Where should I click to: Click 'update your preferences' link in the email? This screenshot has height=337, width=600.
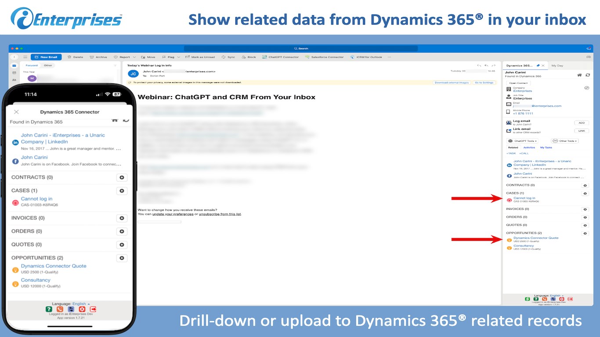point(173,214)
